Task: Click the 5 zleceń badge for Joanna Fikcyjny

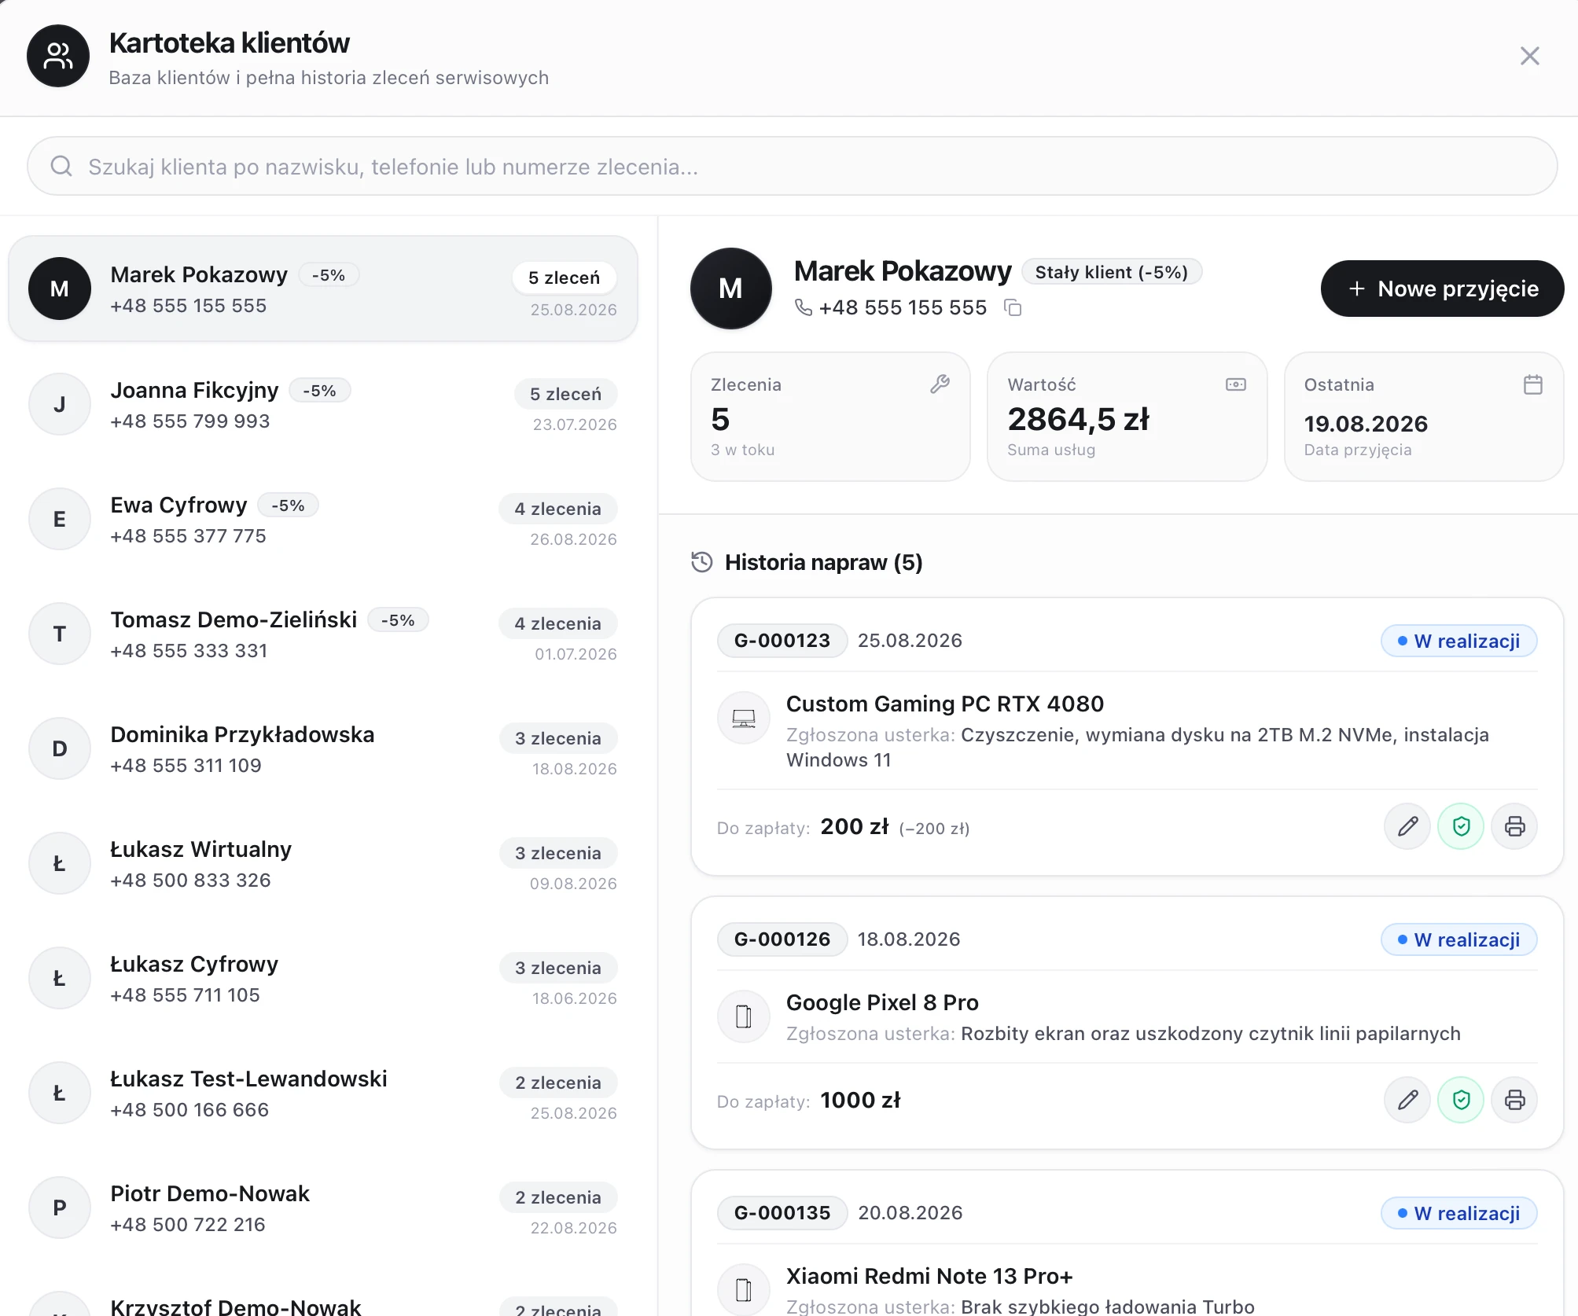Action: [565, 394]
